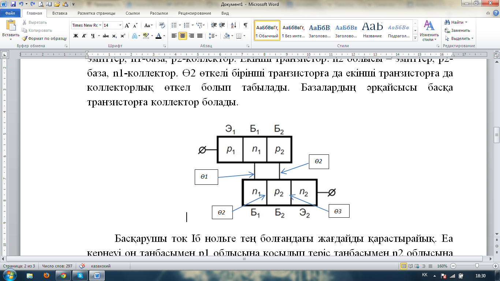Switch to print layout view in status bar
The width and height of the screenshot is (500, 281).
pos(404,266)
